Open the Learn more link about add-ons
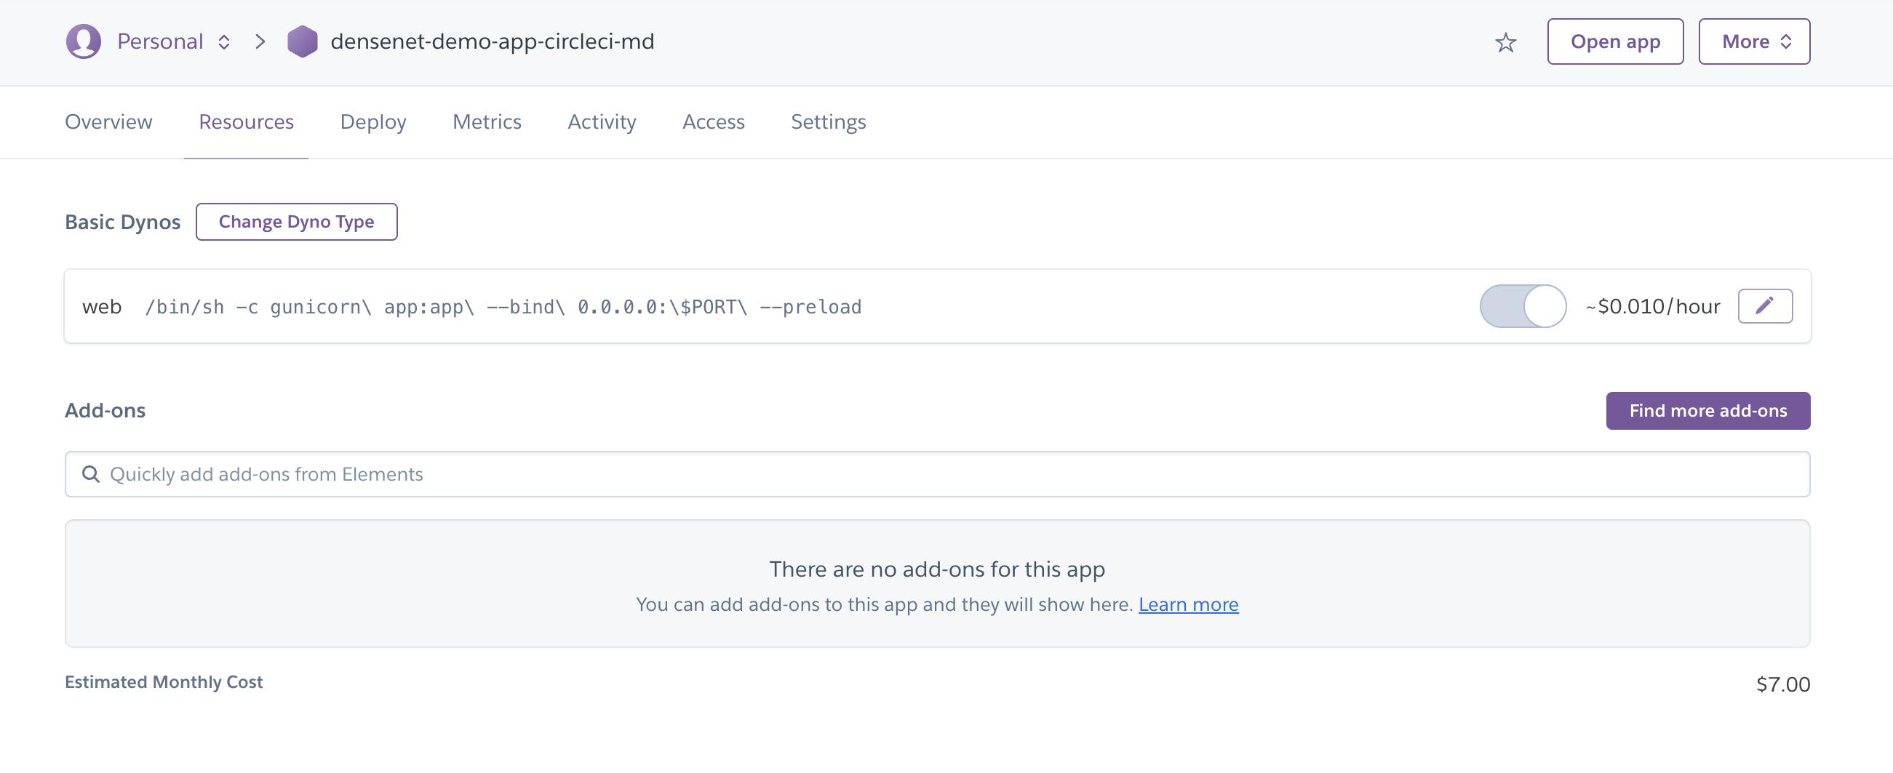This screenshot has height=773, width=1893. pos(1188,604)
